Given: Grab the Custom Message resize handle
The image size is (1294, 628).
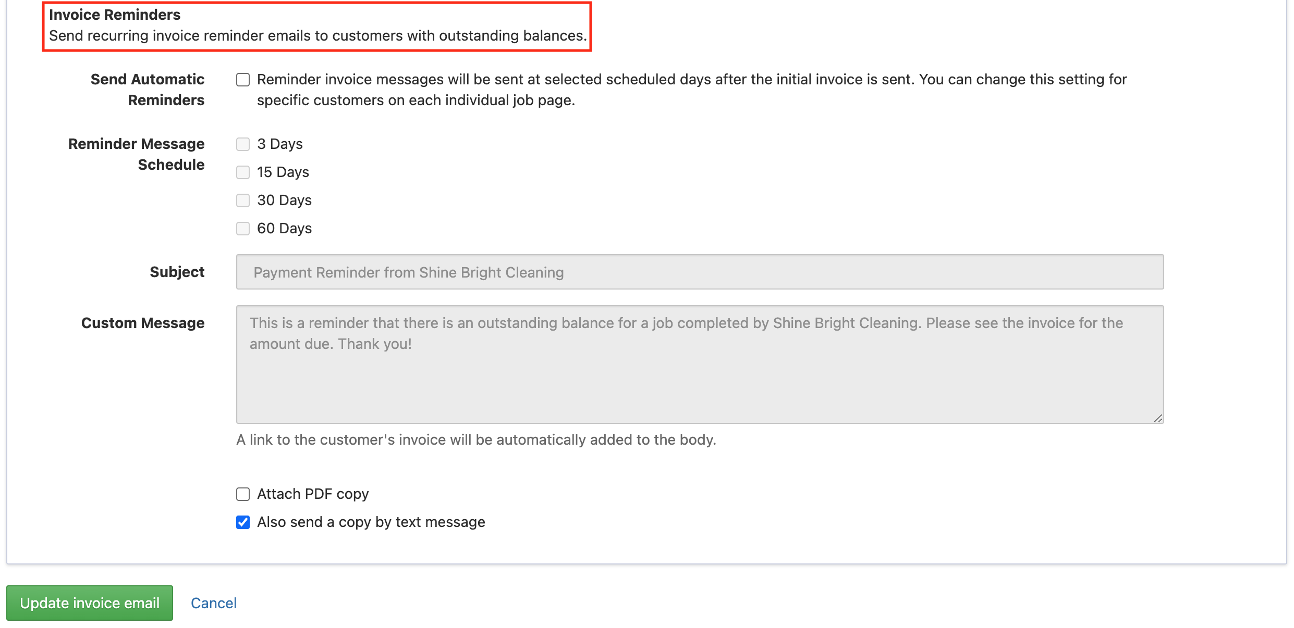Looking at the screenshot, I should pyautogui.click(x=1158, y=418).
